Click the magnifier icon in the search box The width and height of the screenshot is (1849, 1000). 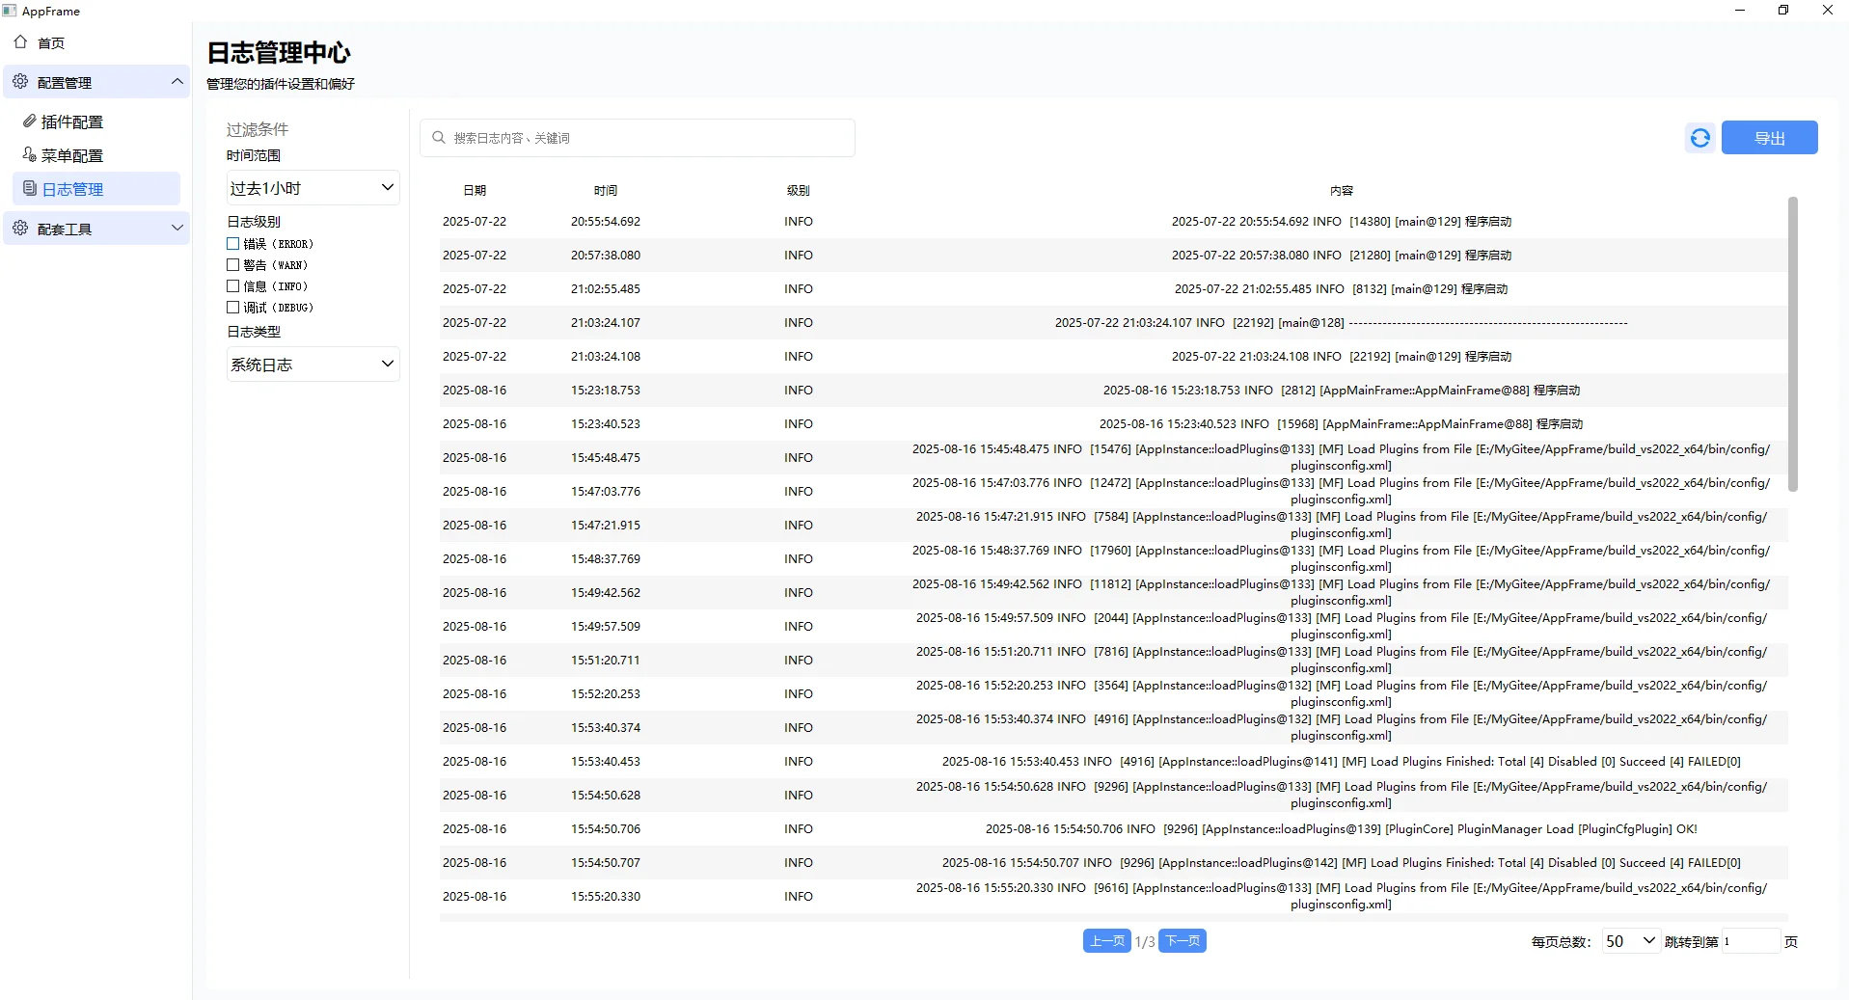click(x=439, y=138)
